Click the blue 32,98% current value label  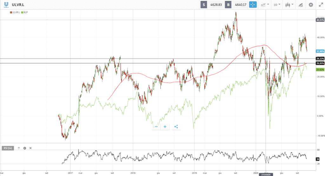(x=320, y=51)
